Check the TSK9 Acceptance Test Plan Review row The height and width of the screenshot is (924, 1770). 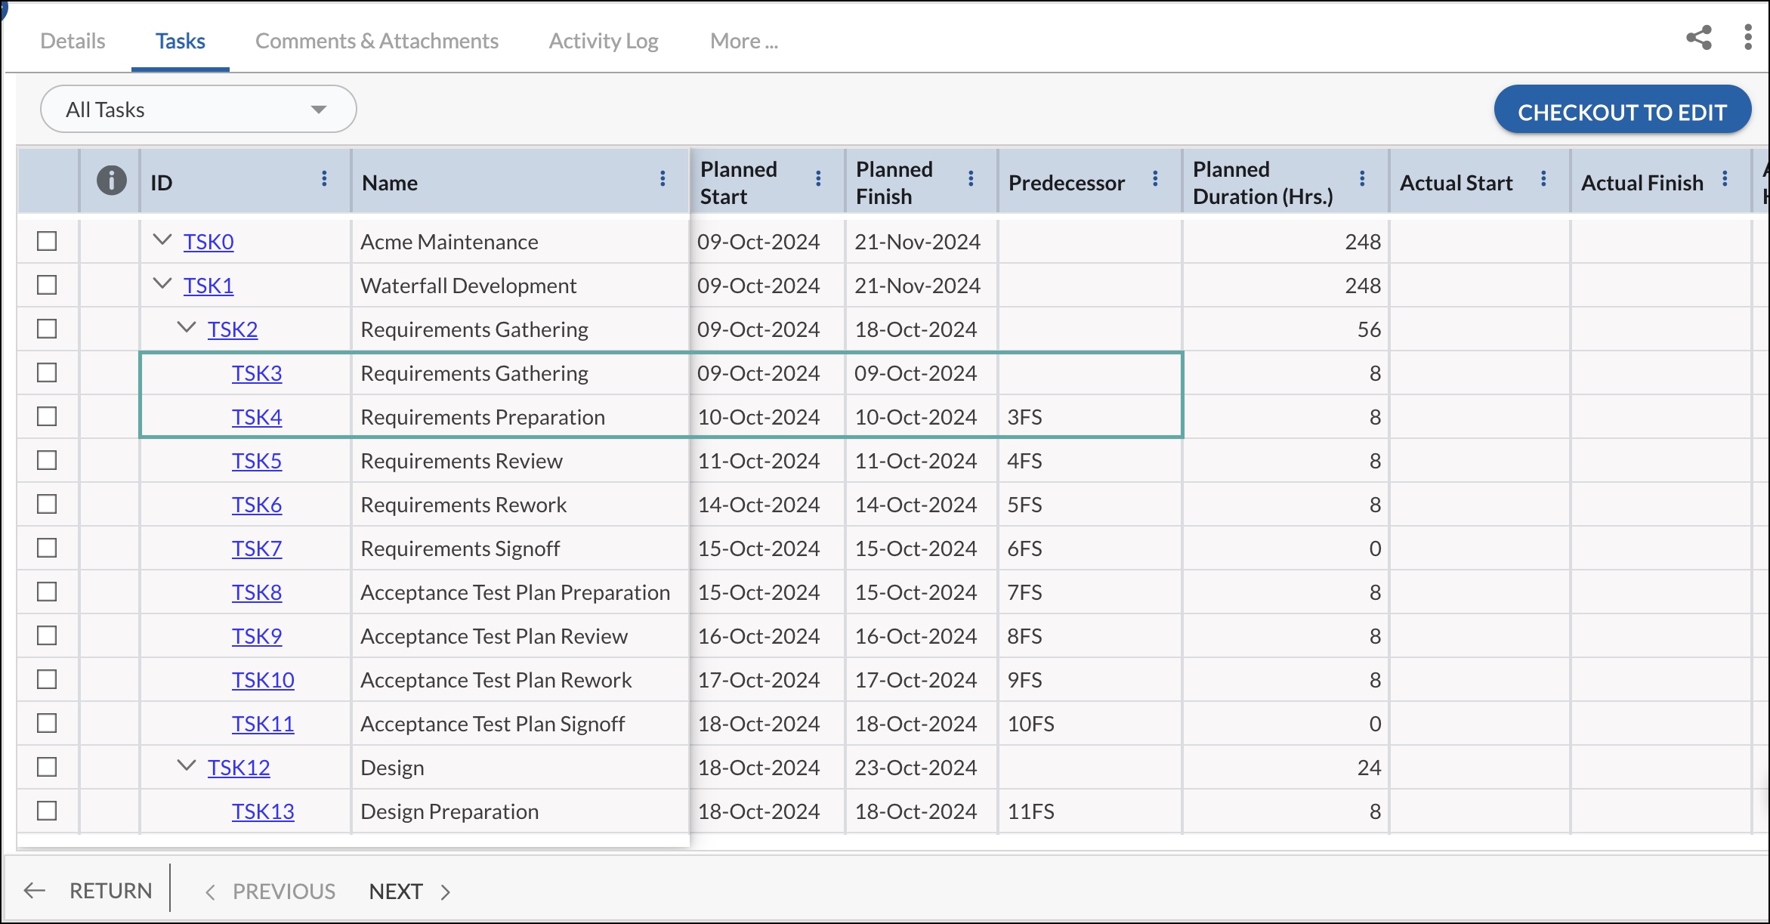47,635
